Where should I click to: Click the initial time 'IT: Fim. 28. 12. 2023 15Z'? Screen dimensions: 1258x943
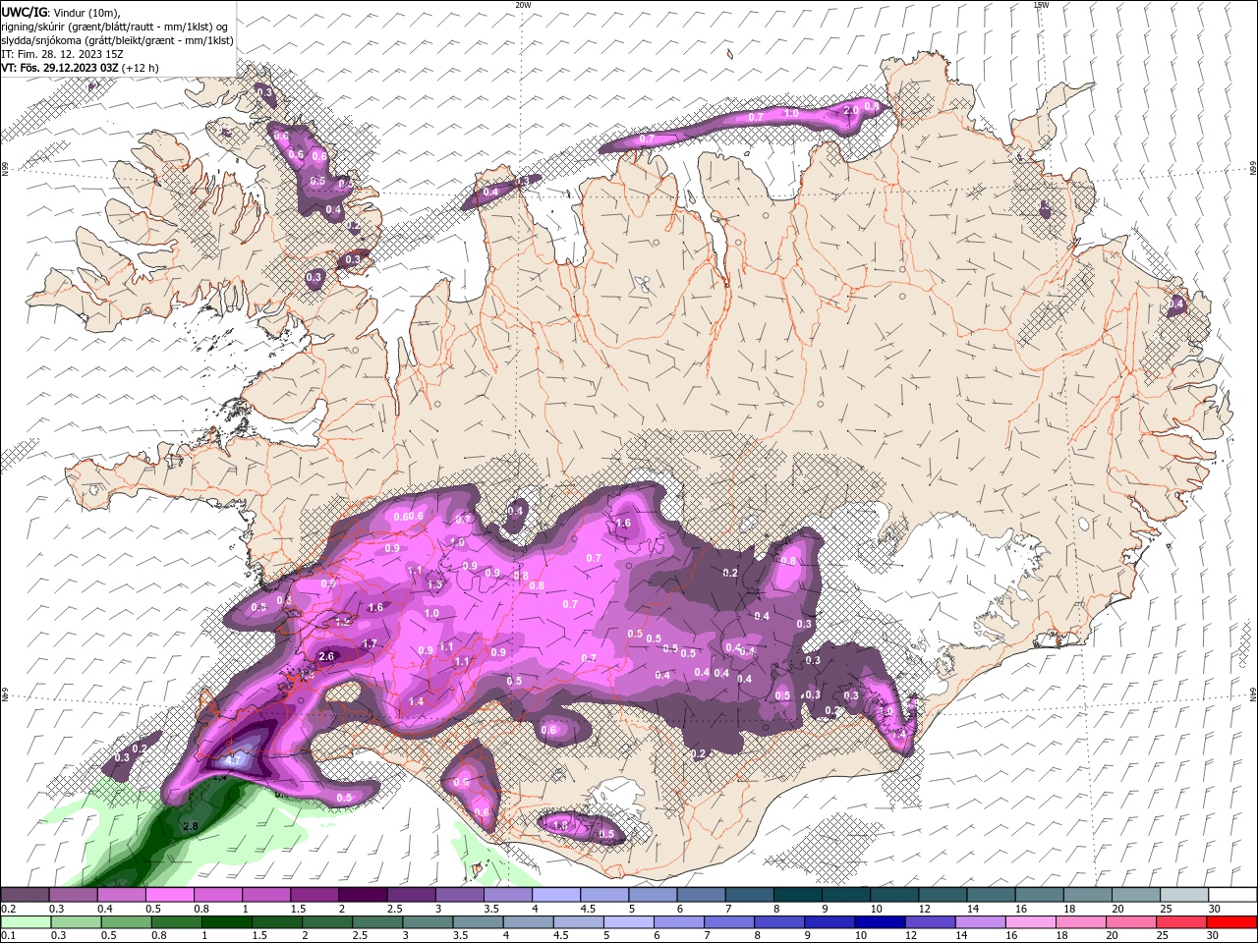62,54
